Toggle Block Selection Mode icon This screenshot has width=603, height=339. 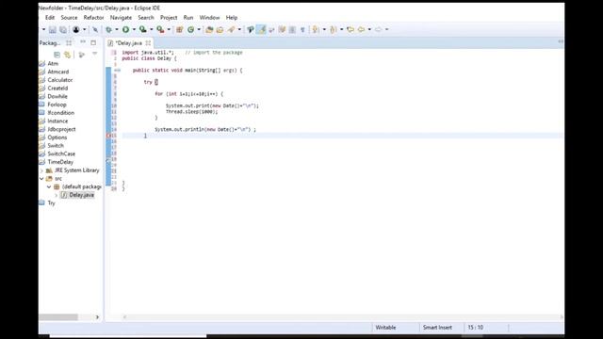(x=292, y=29)
